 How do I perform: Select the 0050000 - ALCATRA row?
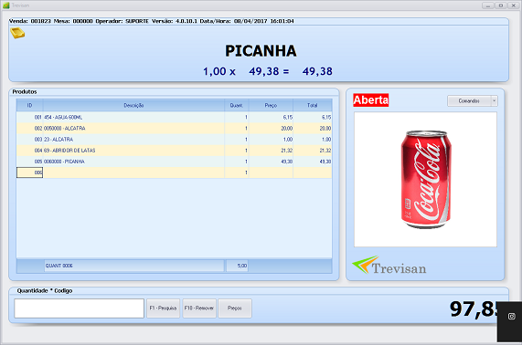tap(174, 129)
